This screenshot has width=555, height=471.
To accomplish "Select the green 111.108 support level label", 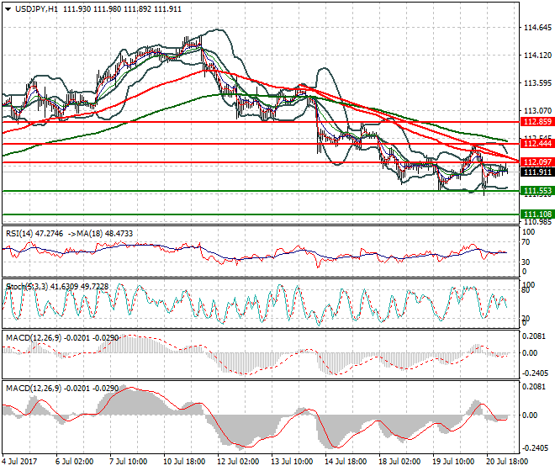I will click(537, 214).
